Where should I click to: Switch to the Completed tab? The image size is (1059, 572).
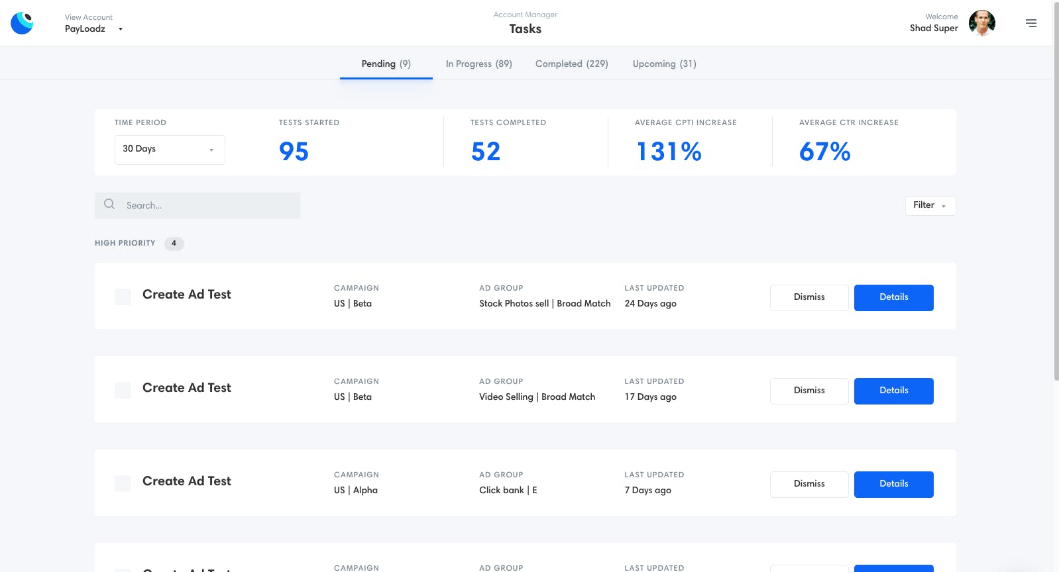point(571,64)
